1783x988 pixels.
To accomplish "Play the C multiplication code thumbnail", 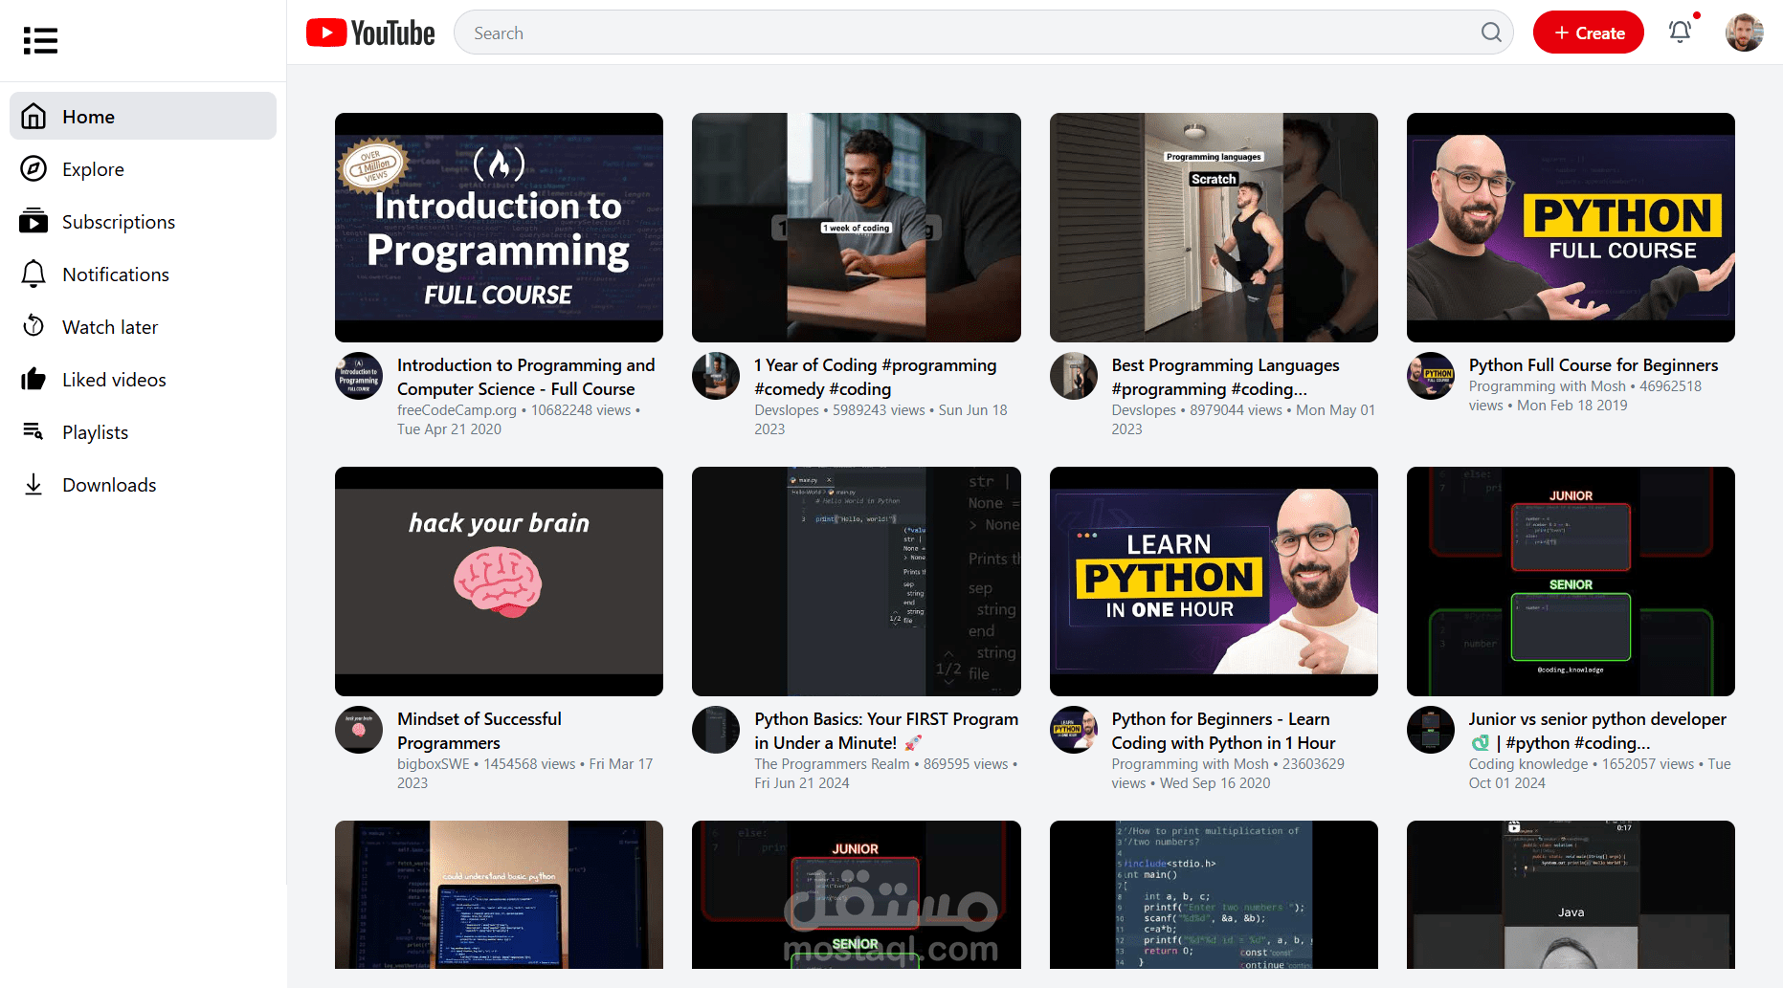I will click(1214, 895).
